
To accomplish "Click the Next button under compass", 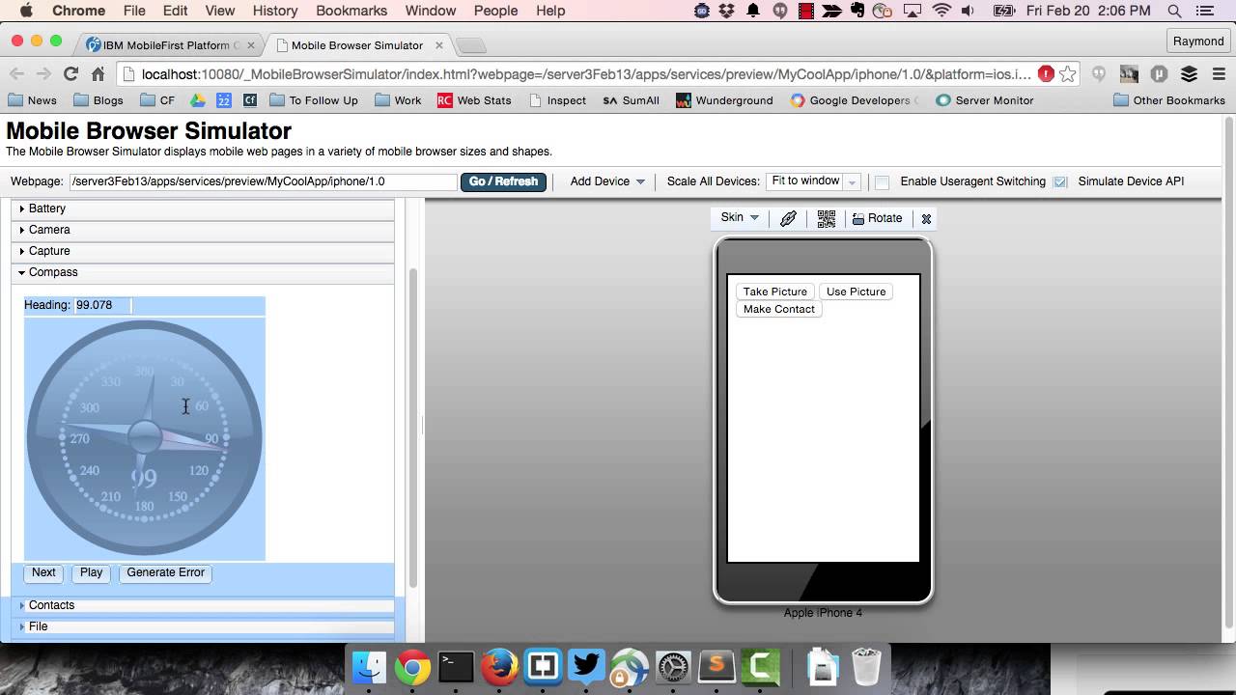I will 43,572.
